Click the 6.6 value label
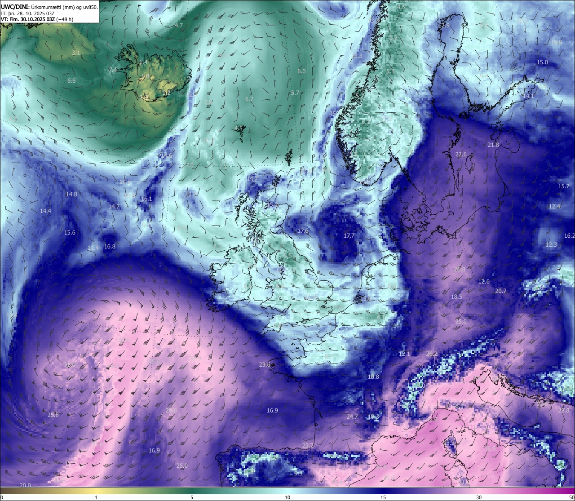 coord(71,81)
